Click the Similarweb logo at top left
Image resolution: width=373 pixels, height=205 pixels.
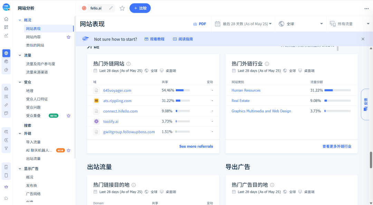click(x=6, y=7)
